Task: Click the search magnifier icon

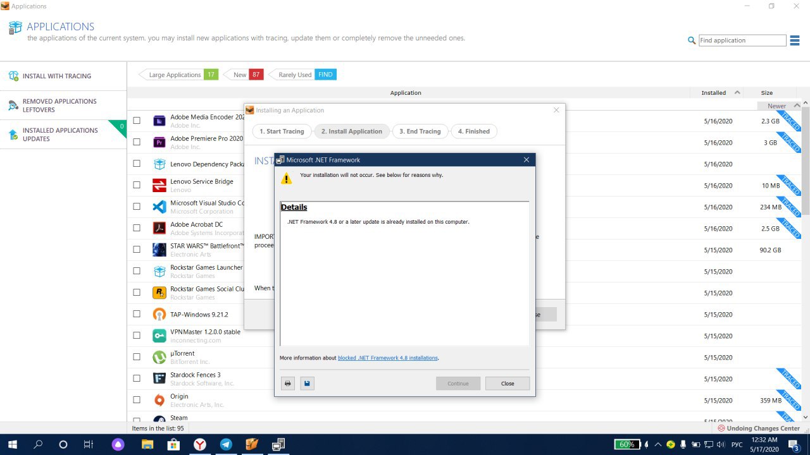Action: point(692,40)
